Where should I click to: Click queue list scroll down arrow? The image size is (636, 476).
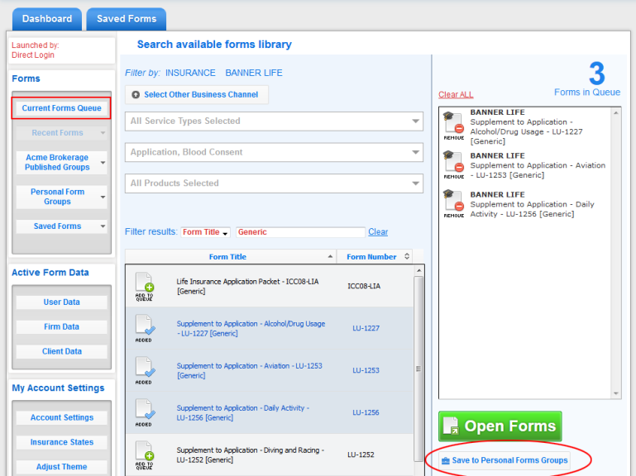(616, 393)
